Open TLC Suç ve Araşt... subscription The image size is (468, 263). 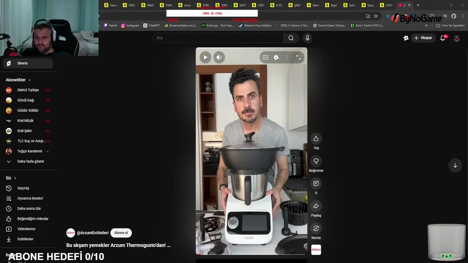click(x=28, y=141)
